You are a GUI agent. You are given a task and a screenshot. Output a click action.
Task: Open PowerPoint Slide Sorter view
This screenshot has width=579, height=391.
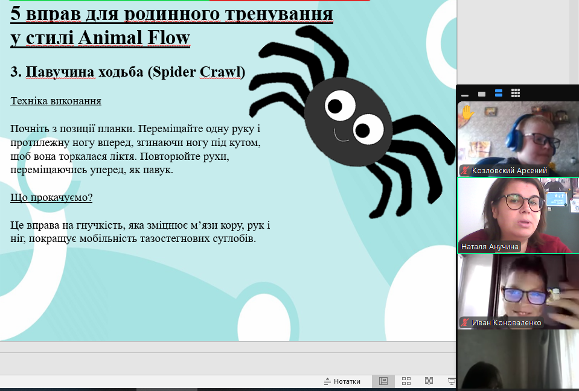(406, 381)
